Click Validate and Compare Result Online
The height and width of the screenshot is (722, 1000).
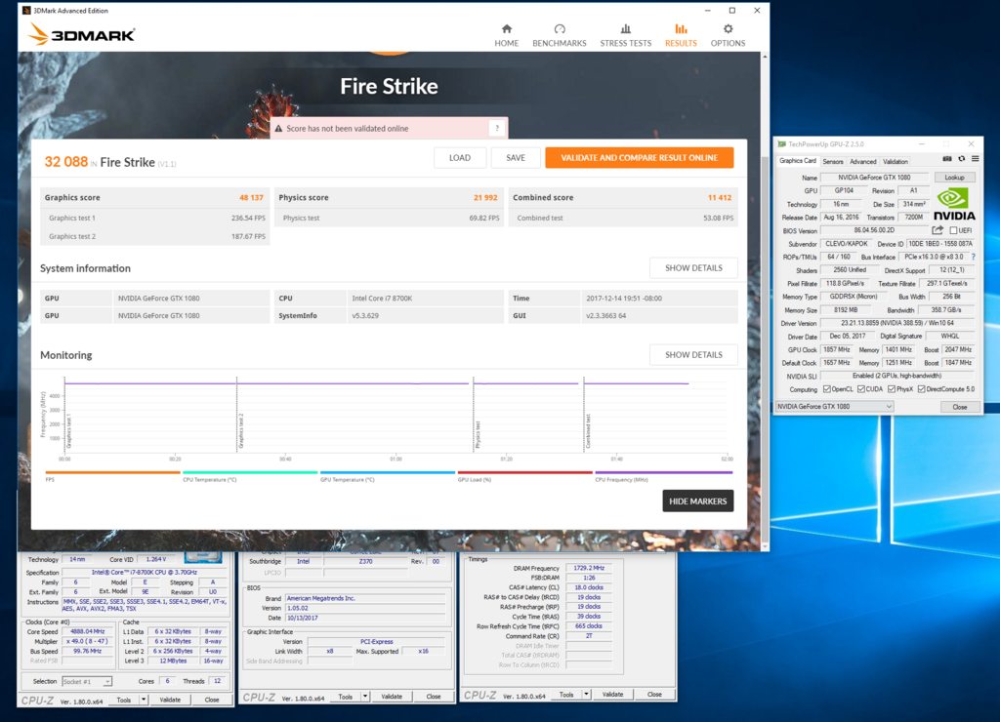click(x=639, y=157)
